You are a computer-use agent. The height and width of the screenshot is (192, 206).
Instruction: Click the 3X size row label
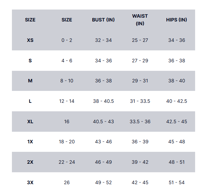pos(30,182)
